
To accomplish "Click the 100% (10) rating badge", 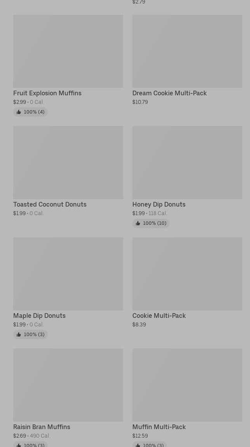I will 151,223.
